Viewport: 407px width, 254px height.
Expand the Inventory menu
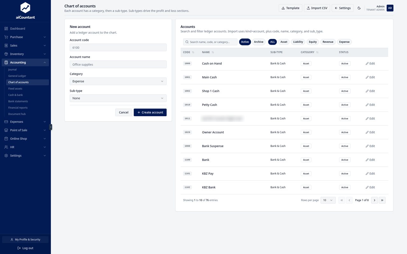click(25, 54)
